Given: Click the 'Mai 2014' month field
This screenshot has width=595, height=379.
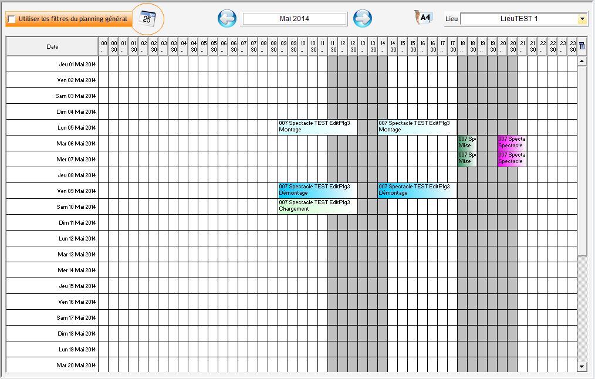Looking at the screenshot, I should coord(295,19).
